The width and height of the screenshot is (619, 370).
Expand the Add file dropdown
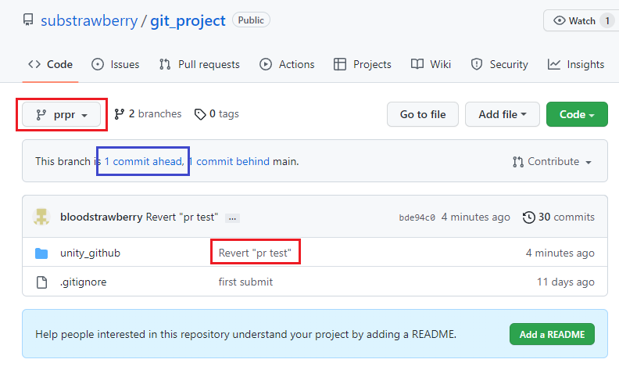click(x=502, y=114)
